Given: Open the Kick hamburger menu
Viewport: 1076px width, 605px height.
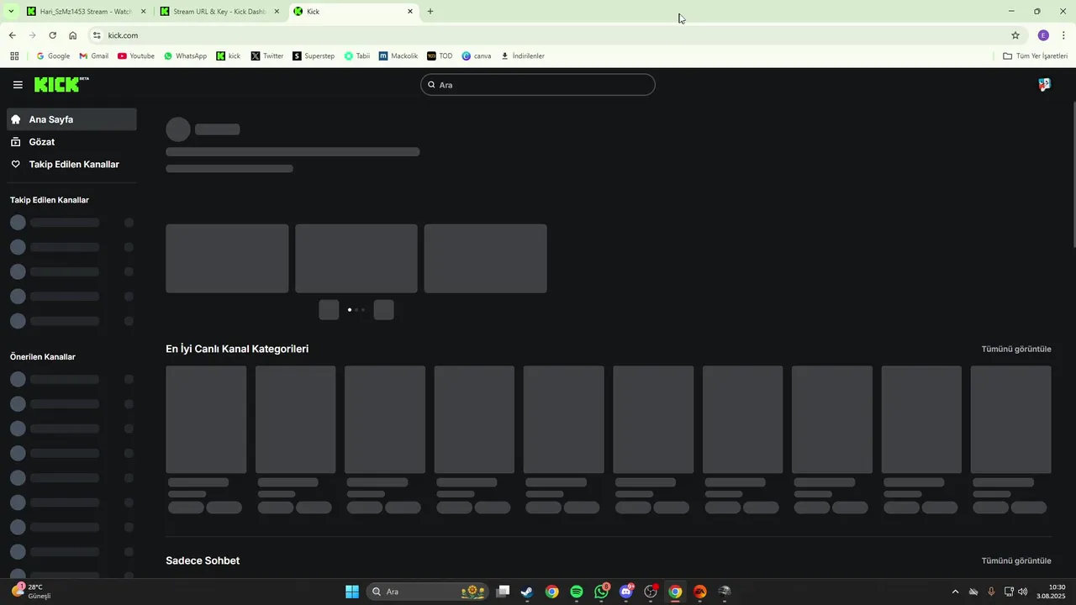Looking at the screenshot, I should click(18, 85).
